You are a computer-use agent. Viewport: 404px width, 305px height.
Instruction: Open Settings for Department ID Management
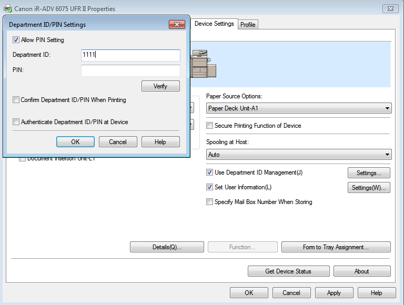tap(368, 173)
